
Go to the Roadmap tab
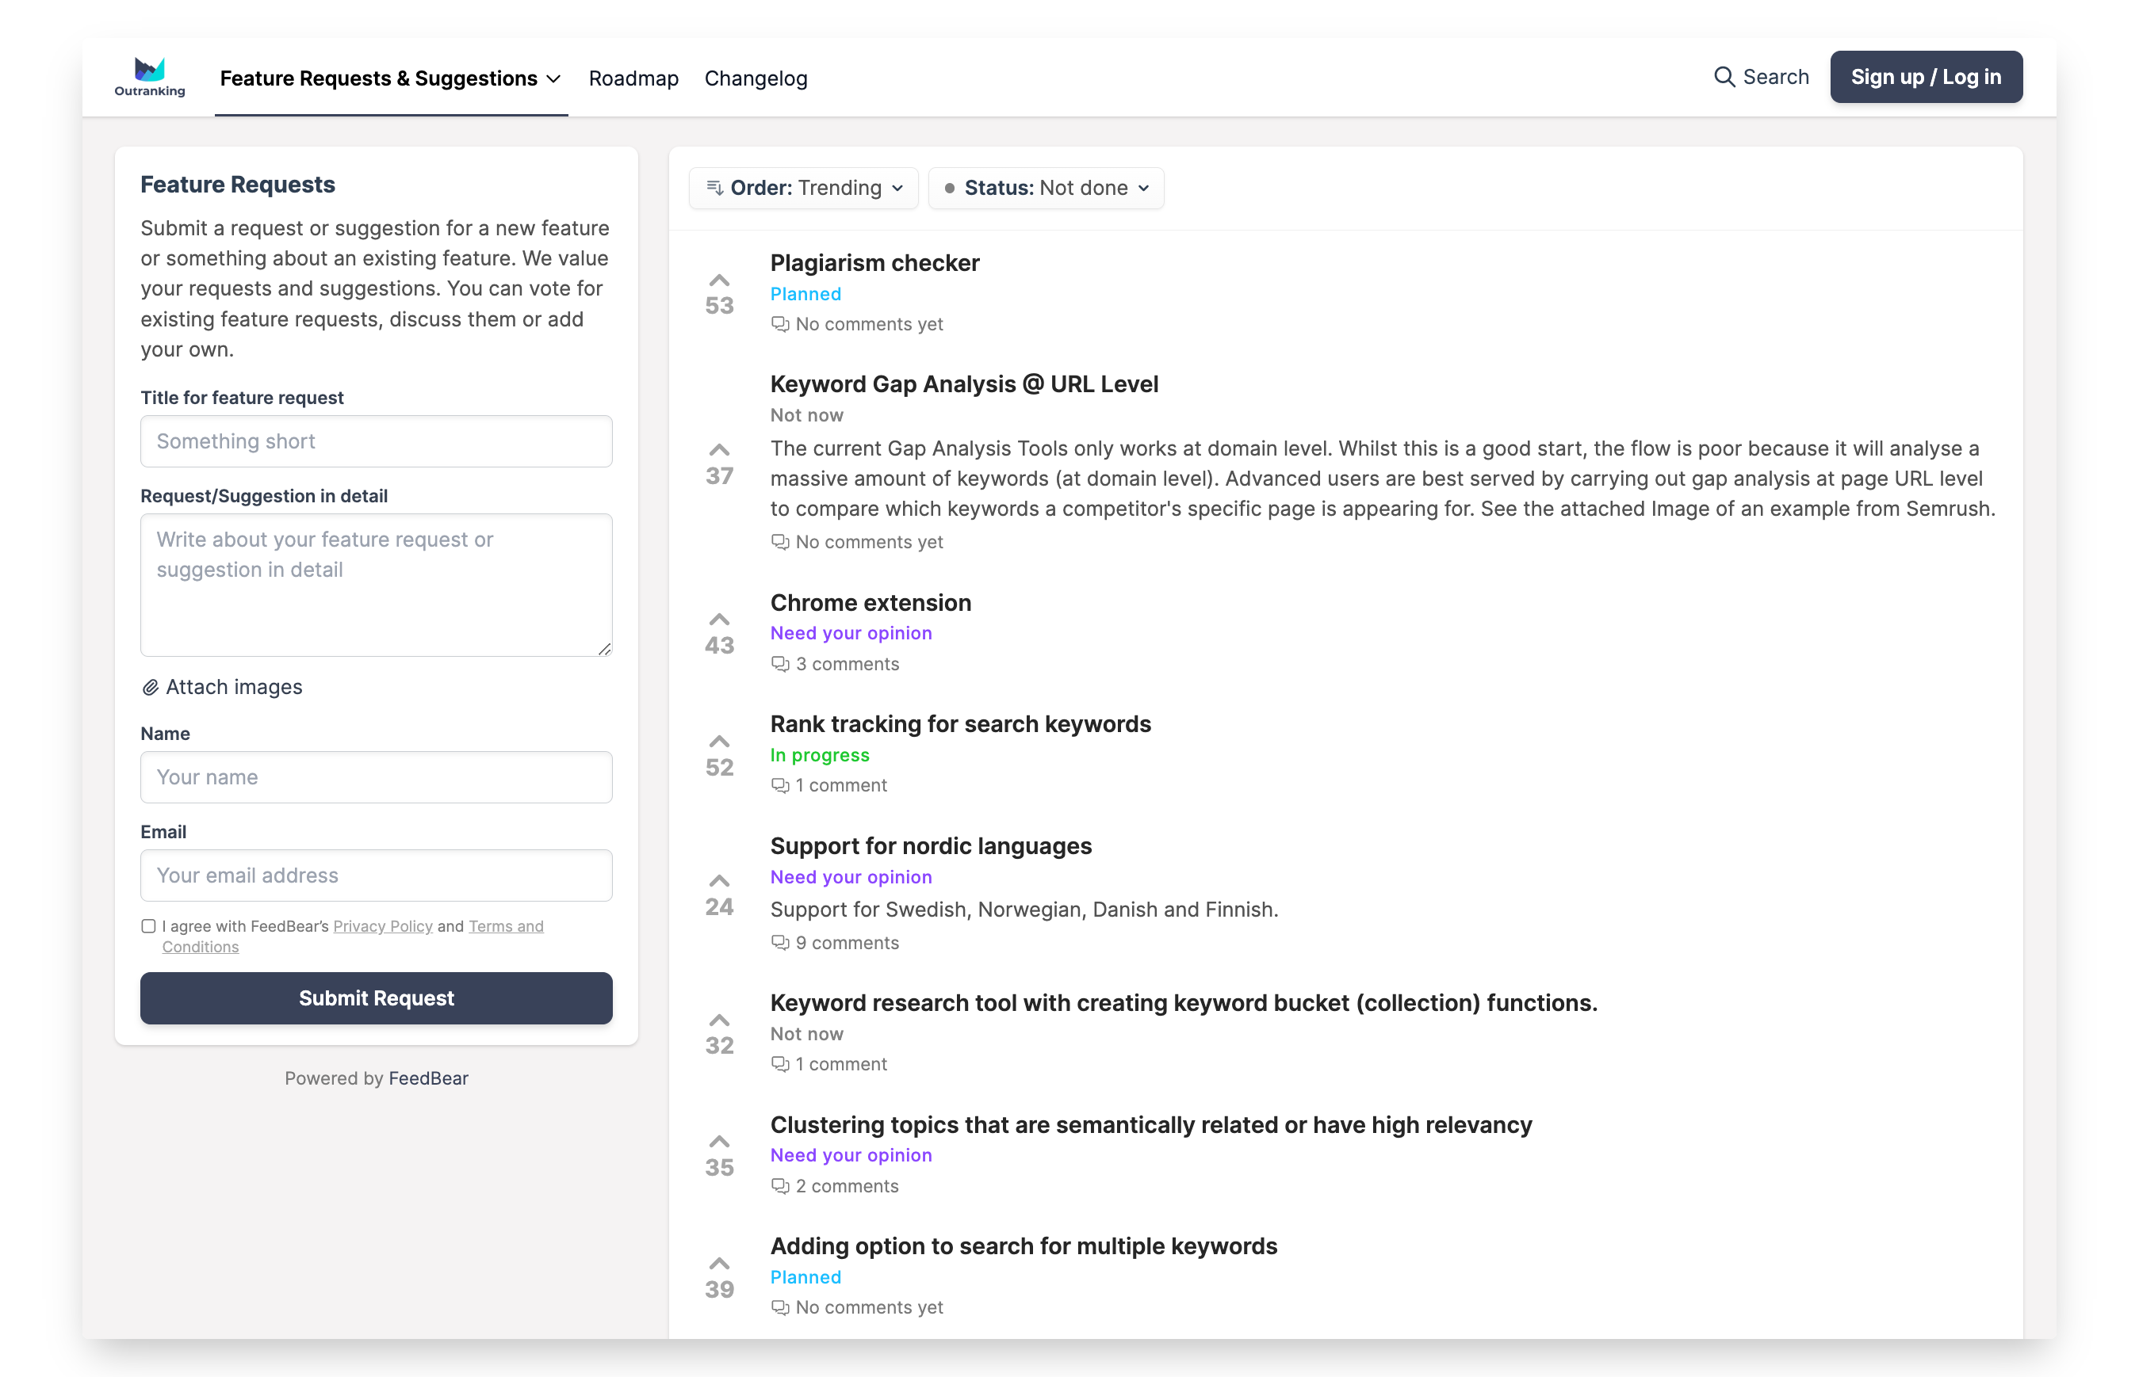point(633,78)
